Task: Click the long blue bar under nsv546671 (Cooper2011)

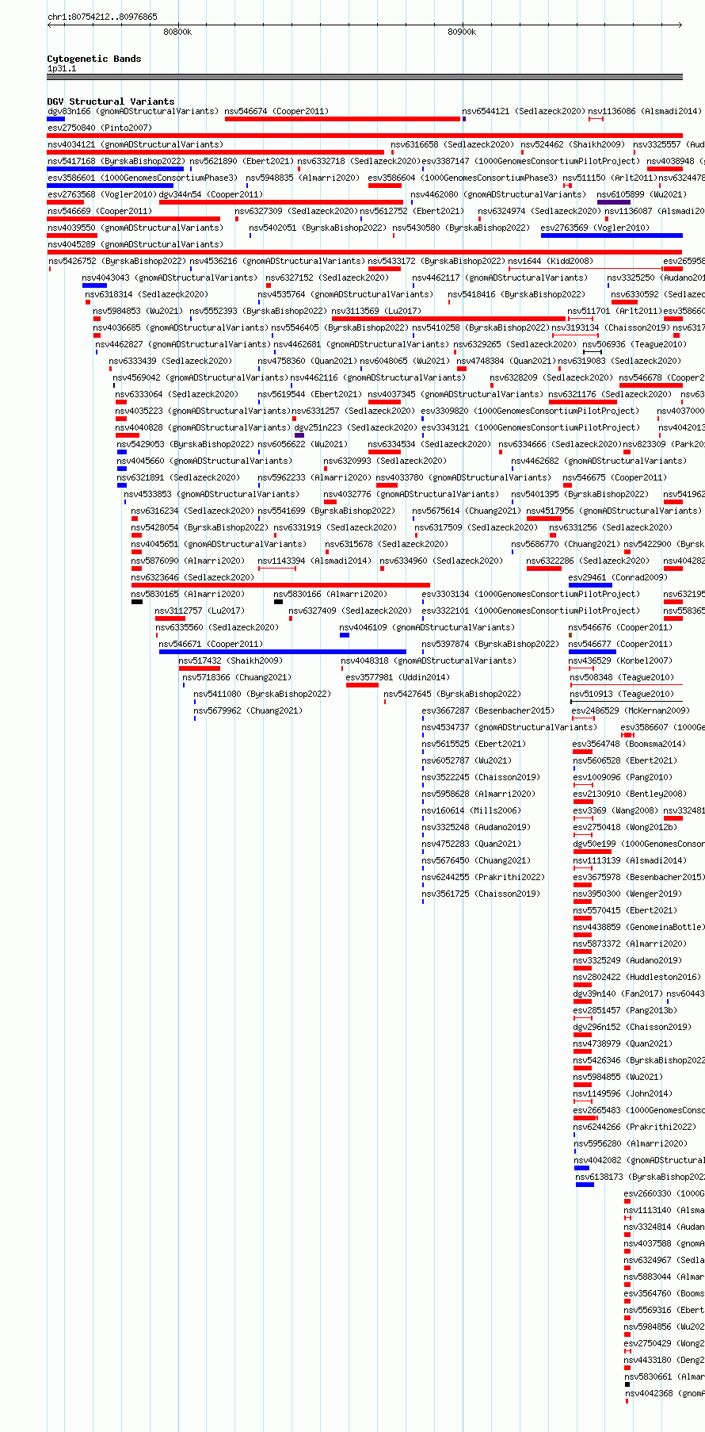Action: pyautogui.click(x=283, y=652)
